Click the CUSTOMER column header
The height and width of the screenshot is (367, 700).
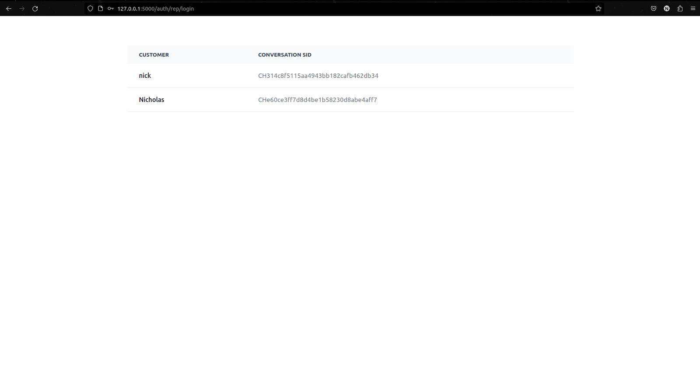(154, 55)
